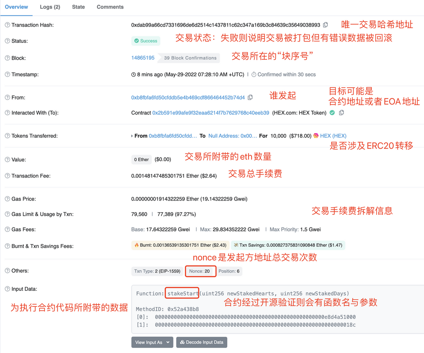The height and width of the screenshot is (353, 424).
Task: Click help icon next to Input Data
Action: pyautogui.click(x=7, y=289)
